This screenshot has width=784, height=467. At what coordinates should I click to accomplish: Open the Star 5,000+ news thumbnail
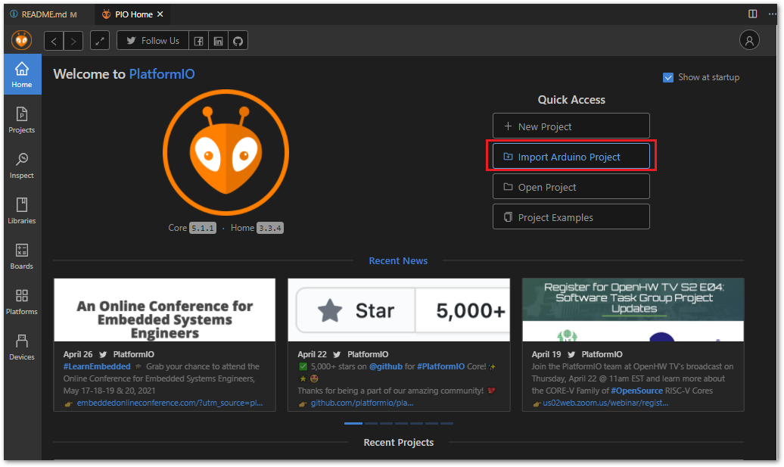399,310
